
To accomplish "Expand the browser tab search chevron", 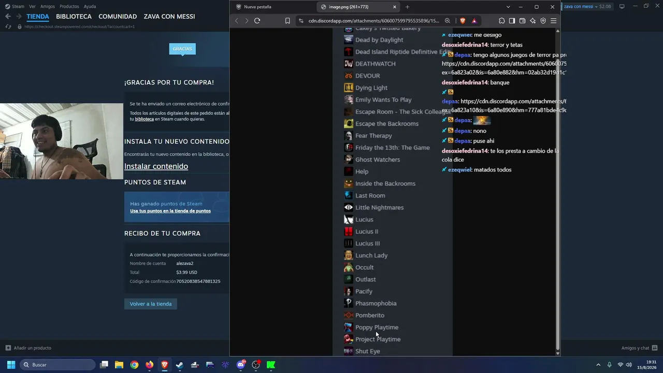I will pos(508,7).
